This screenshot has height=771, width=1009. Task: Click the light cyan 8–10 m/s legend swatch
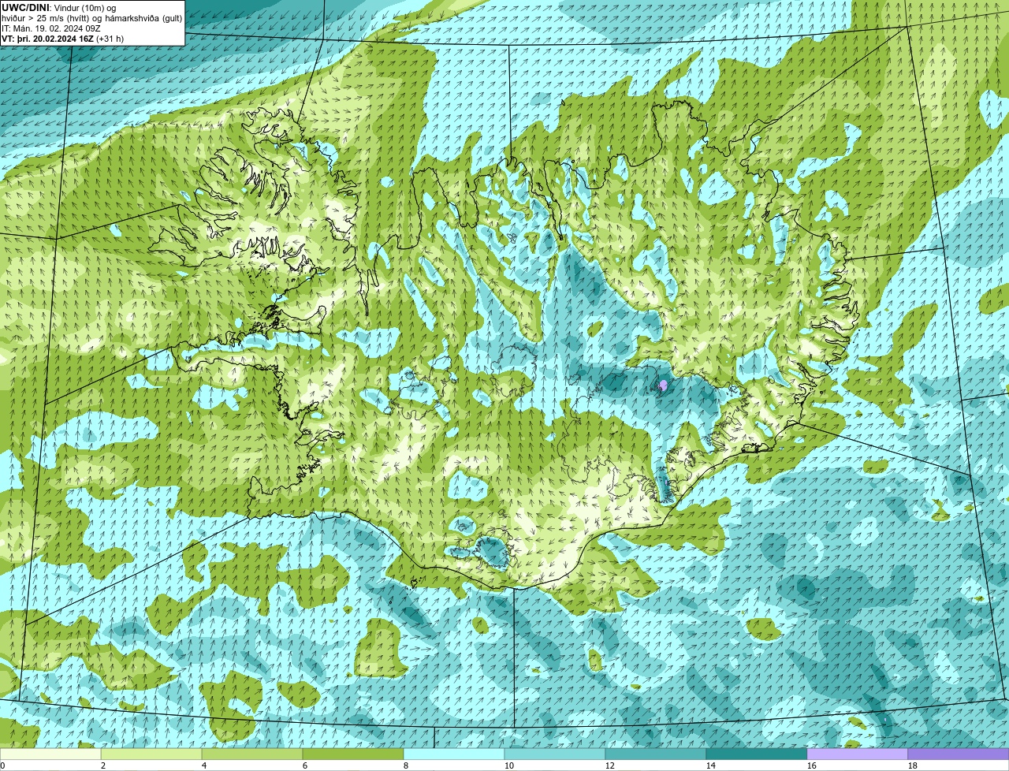pos(454,754)
